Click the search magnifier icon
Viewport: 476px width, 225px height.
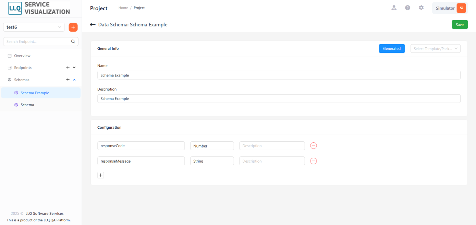(73, 42)
